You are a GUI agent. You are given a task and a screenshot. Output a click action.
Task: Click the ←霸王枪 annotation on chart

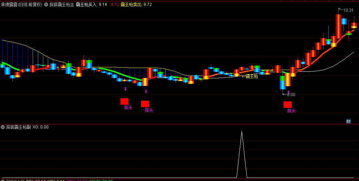pyautogui.click(x=250, y=77)
